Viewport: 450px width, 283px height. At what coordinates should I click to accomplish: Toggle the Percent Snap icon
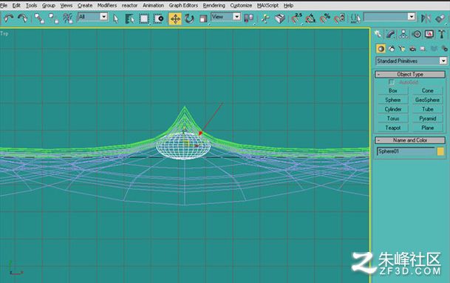coord(325,18)
